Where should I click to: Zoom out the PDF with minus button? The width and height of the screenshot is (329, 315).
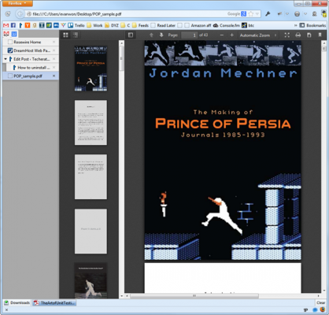pyautogui.click(x=222, y=35)
